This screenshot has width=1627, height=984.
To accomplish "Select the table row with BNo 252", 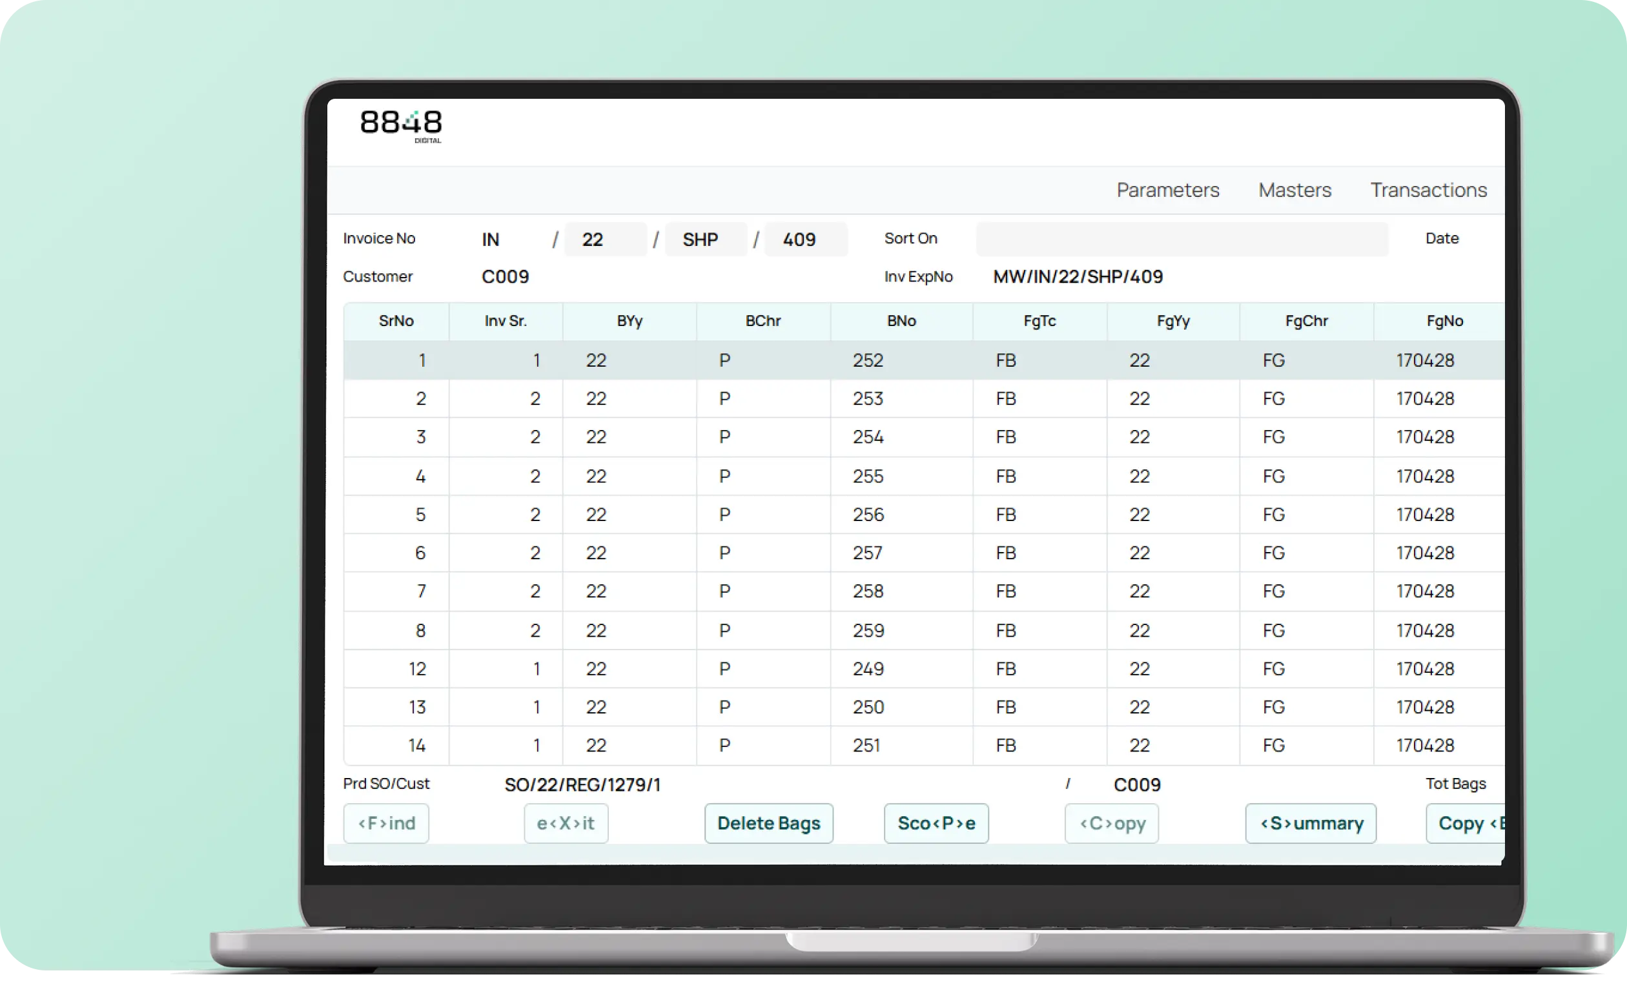I will [x=924, y=360].
